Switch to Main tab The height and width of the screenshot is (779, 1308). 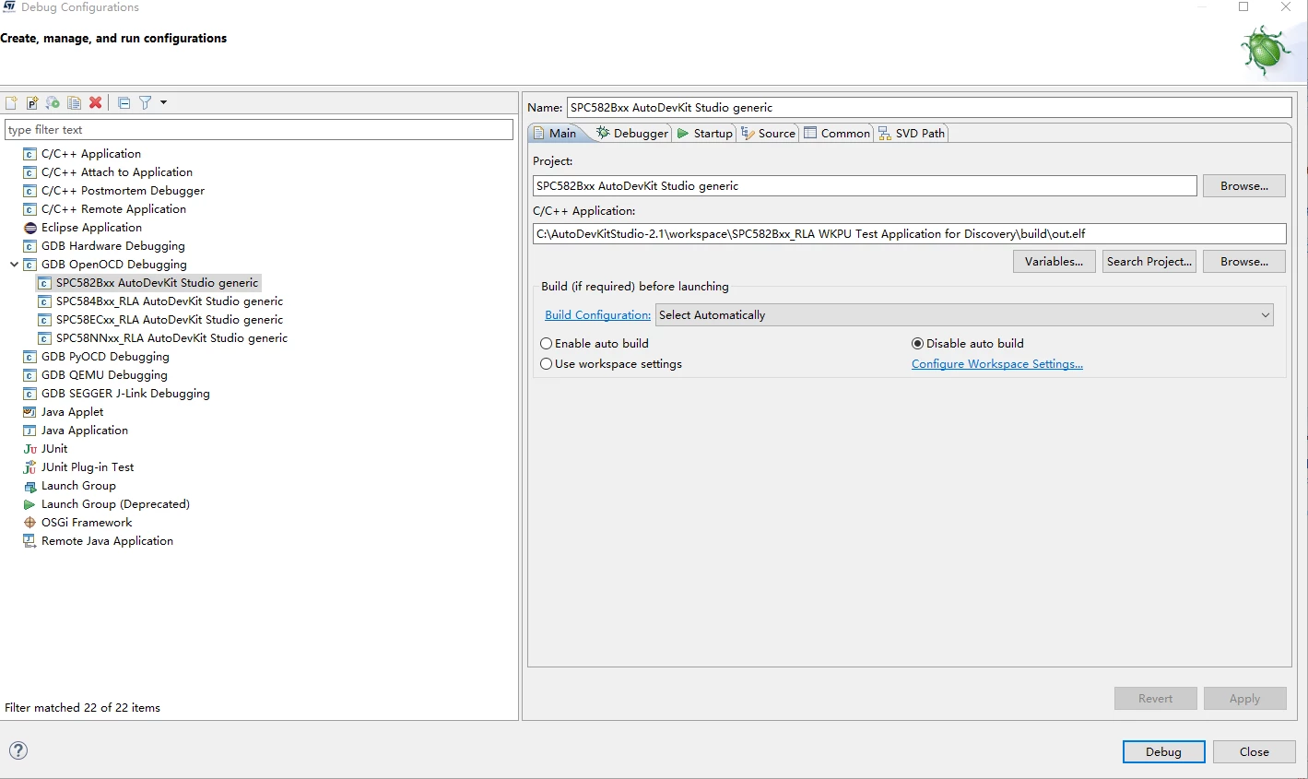pyautogui.click(x=556, y=134)
